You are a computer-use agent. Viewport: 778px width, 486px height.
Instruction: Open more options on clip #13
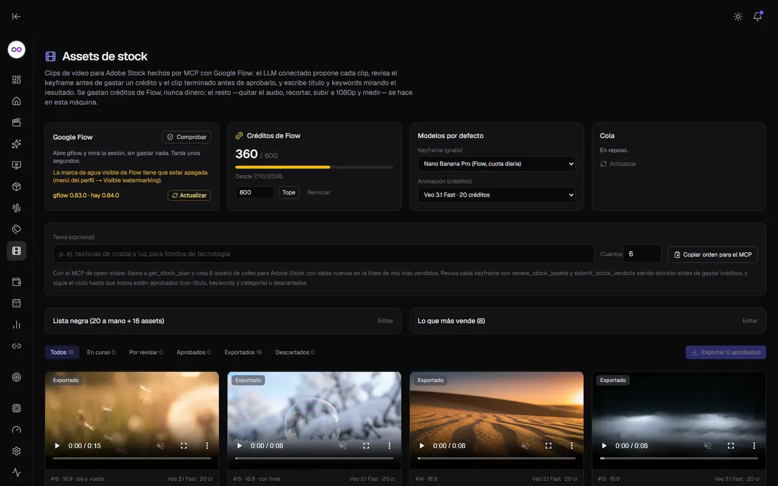click(754, 446)
